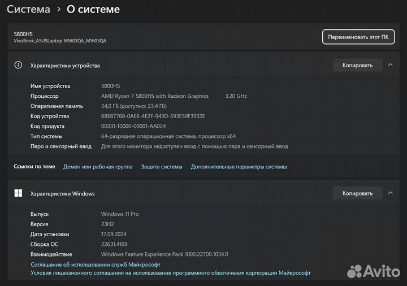Copy device specifications with Копировать
The width and height of the screenshot is (407, 286).
[x=357, y=65]
